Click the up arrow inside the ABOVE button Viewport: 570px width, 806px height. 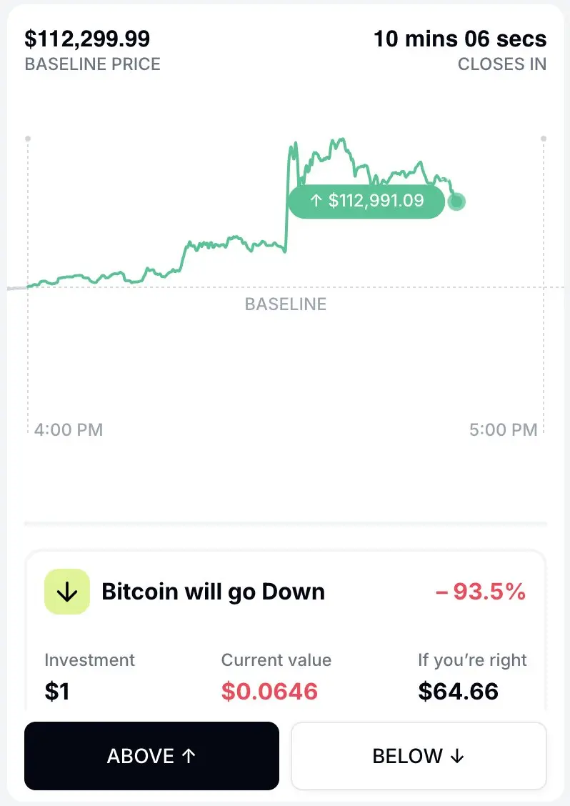[x=189, y=756]
